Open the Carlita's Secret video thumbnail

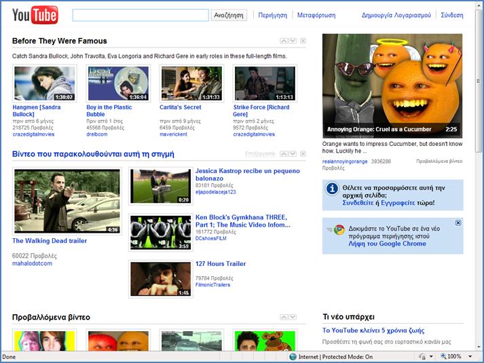pos(191,83)
